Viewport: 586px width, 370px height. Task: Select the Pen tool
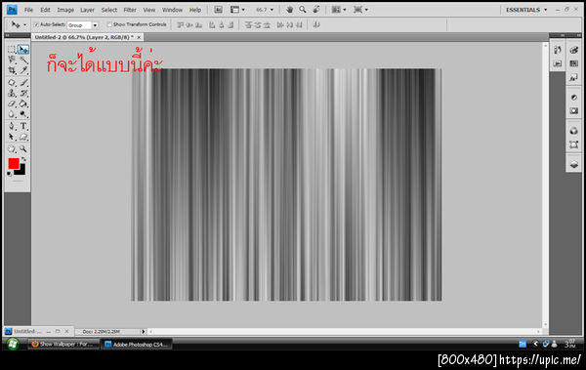pos(12,126)
